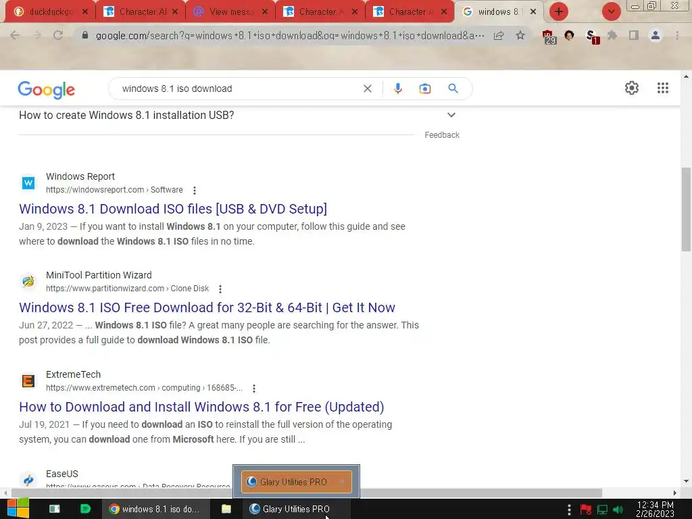Viewport: 692px width, 519px height.
Task: Open the windowsreport.com site link
Action: (114, 190)
